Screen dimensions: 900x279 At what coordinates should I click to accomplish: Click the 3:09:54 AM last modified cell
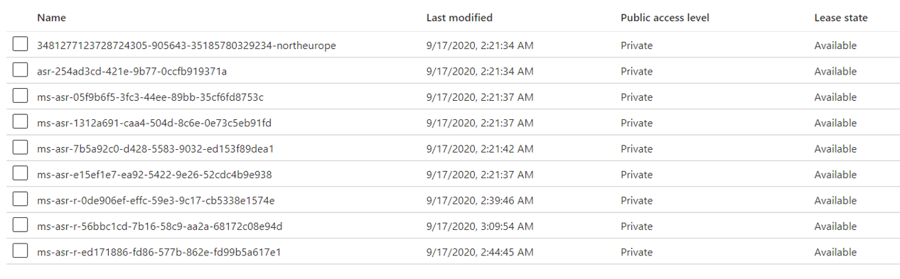[x=480, y=226]
